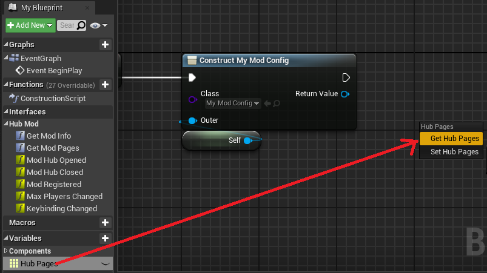Click the browse to class magnifier icon
487x273 pixels.
[277, 103]
